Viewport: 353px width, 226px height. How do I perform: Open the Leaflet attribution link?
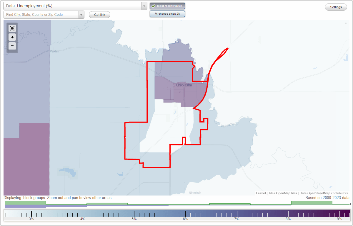261,193
